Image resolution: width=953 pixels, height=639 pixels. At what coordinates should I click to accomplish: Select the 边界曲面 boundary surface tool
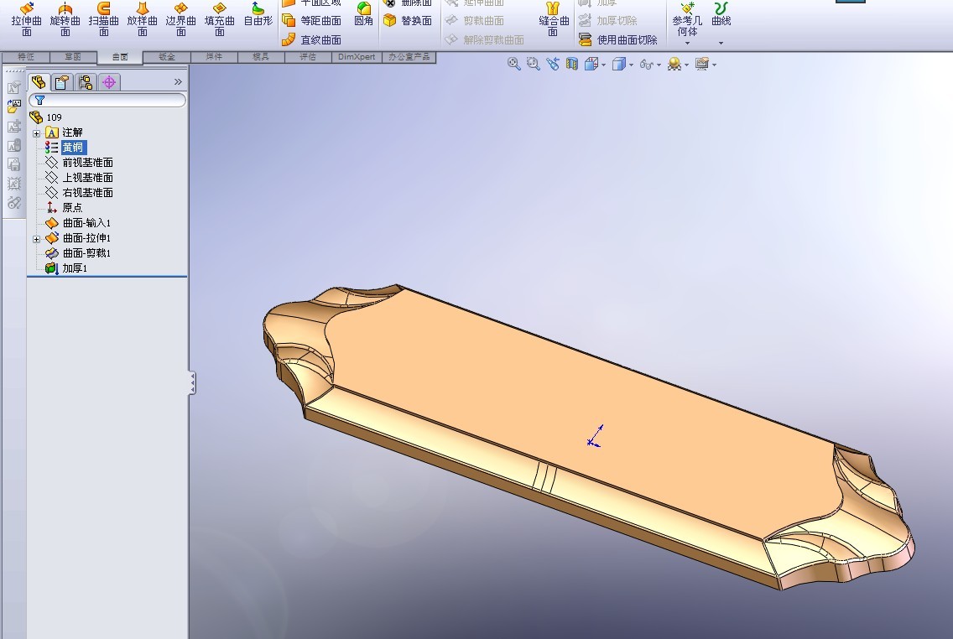pyautogui.click(x=180, y=19)
